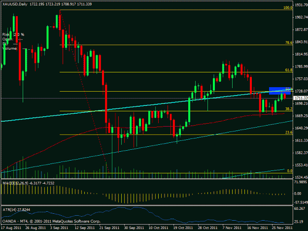The width and height of the screenshot is (308, 231).
Task: Click the current price tag 1711.33
Action: point(301,98)
